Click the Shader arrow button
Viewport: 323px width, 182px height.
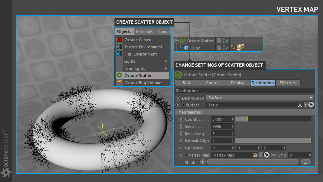pyautogui.click(x=202, y=162)
